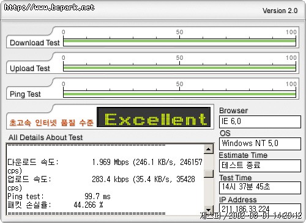The height and width of the screenshot is (223, 306).
Task: Click the Test Time field 14시 37분 45초
Action: (x=260, y=188)
